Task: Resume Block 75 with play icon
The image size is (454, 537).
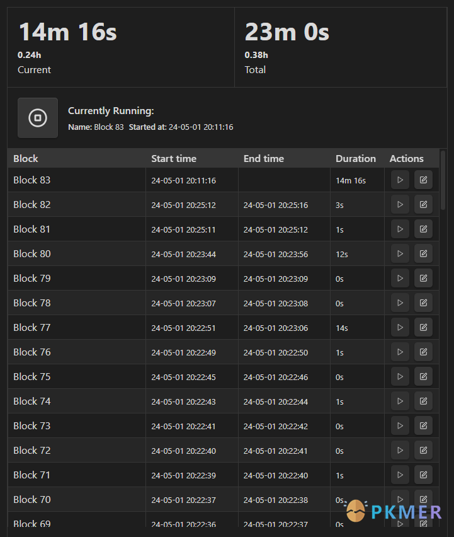Action: pos(400,377)
